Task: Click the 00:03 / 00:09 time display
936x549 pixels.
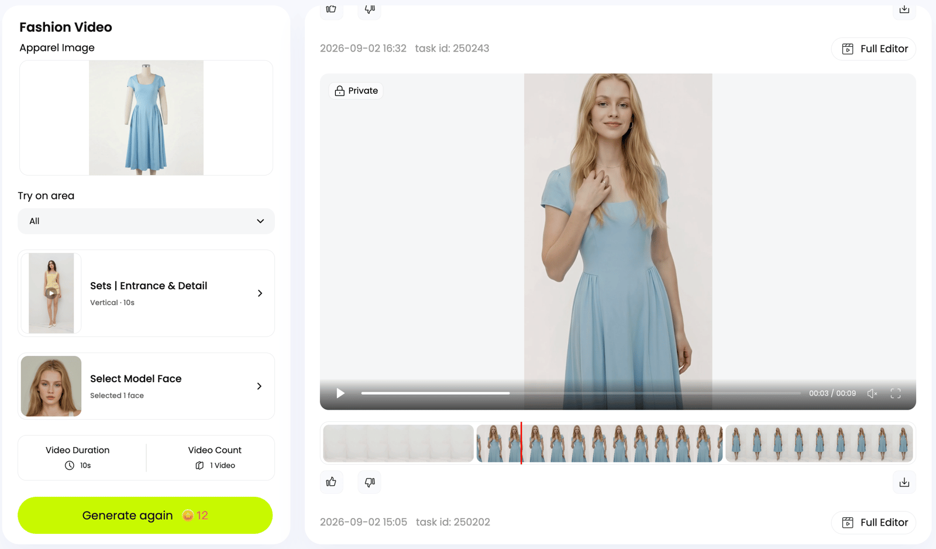Action: [x=832, y=393]
